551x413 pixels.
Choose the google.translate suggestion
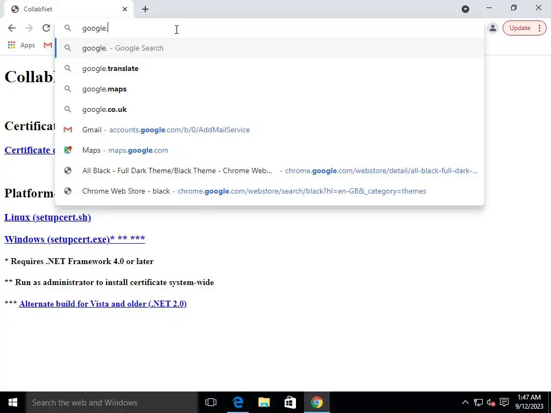click(269, 68)
